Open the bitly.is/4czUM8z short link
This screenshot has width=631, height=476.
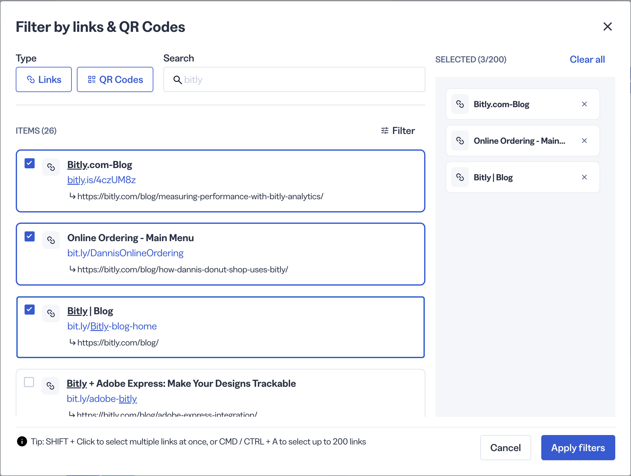(101, 180)
